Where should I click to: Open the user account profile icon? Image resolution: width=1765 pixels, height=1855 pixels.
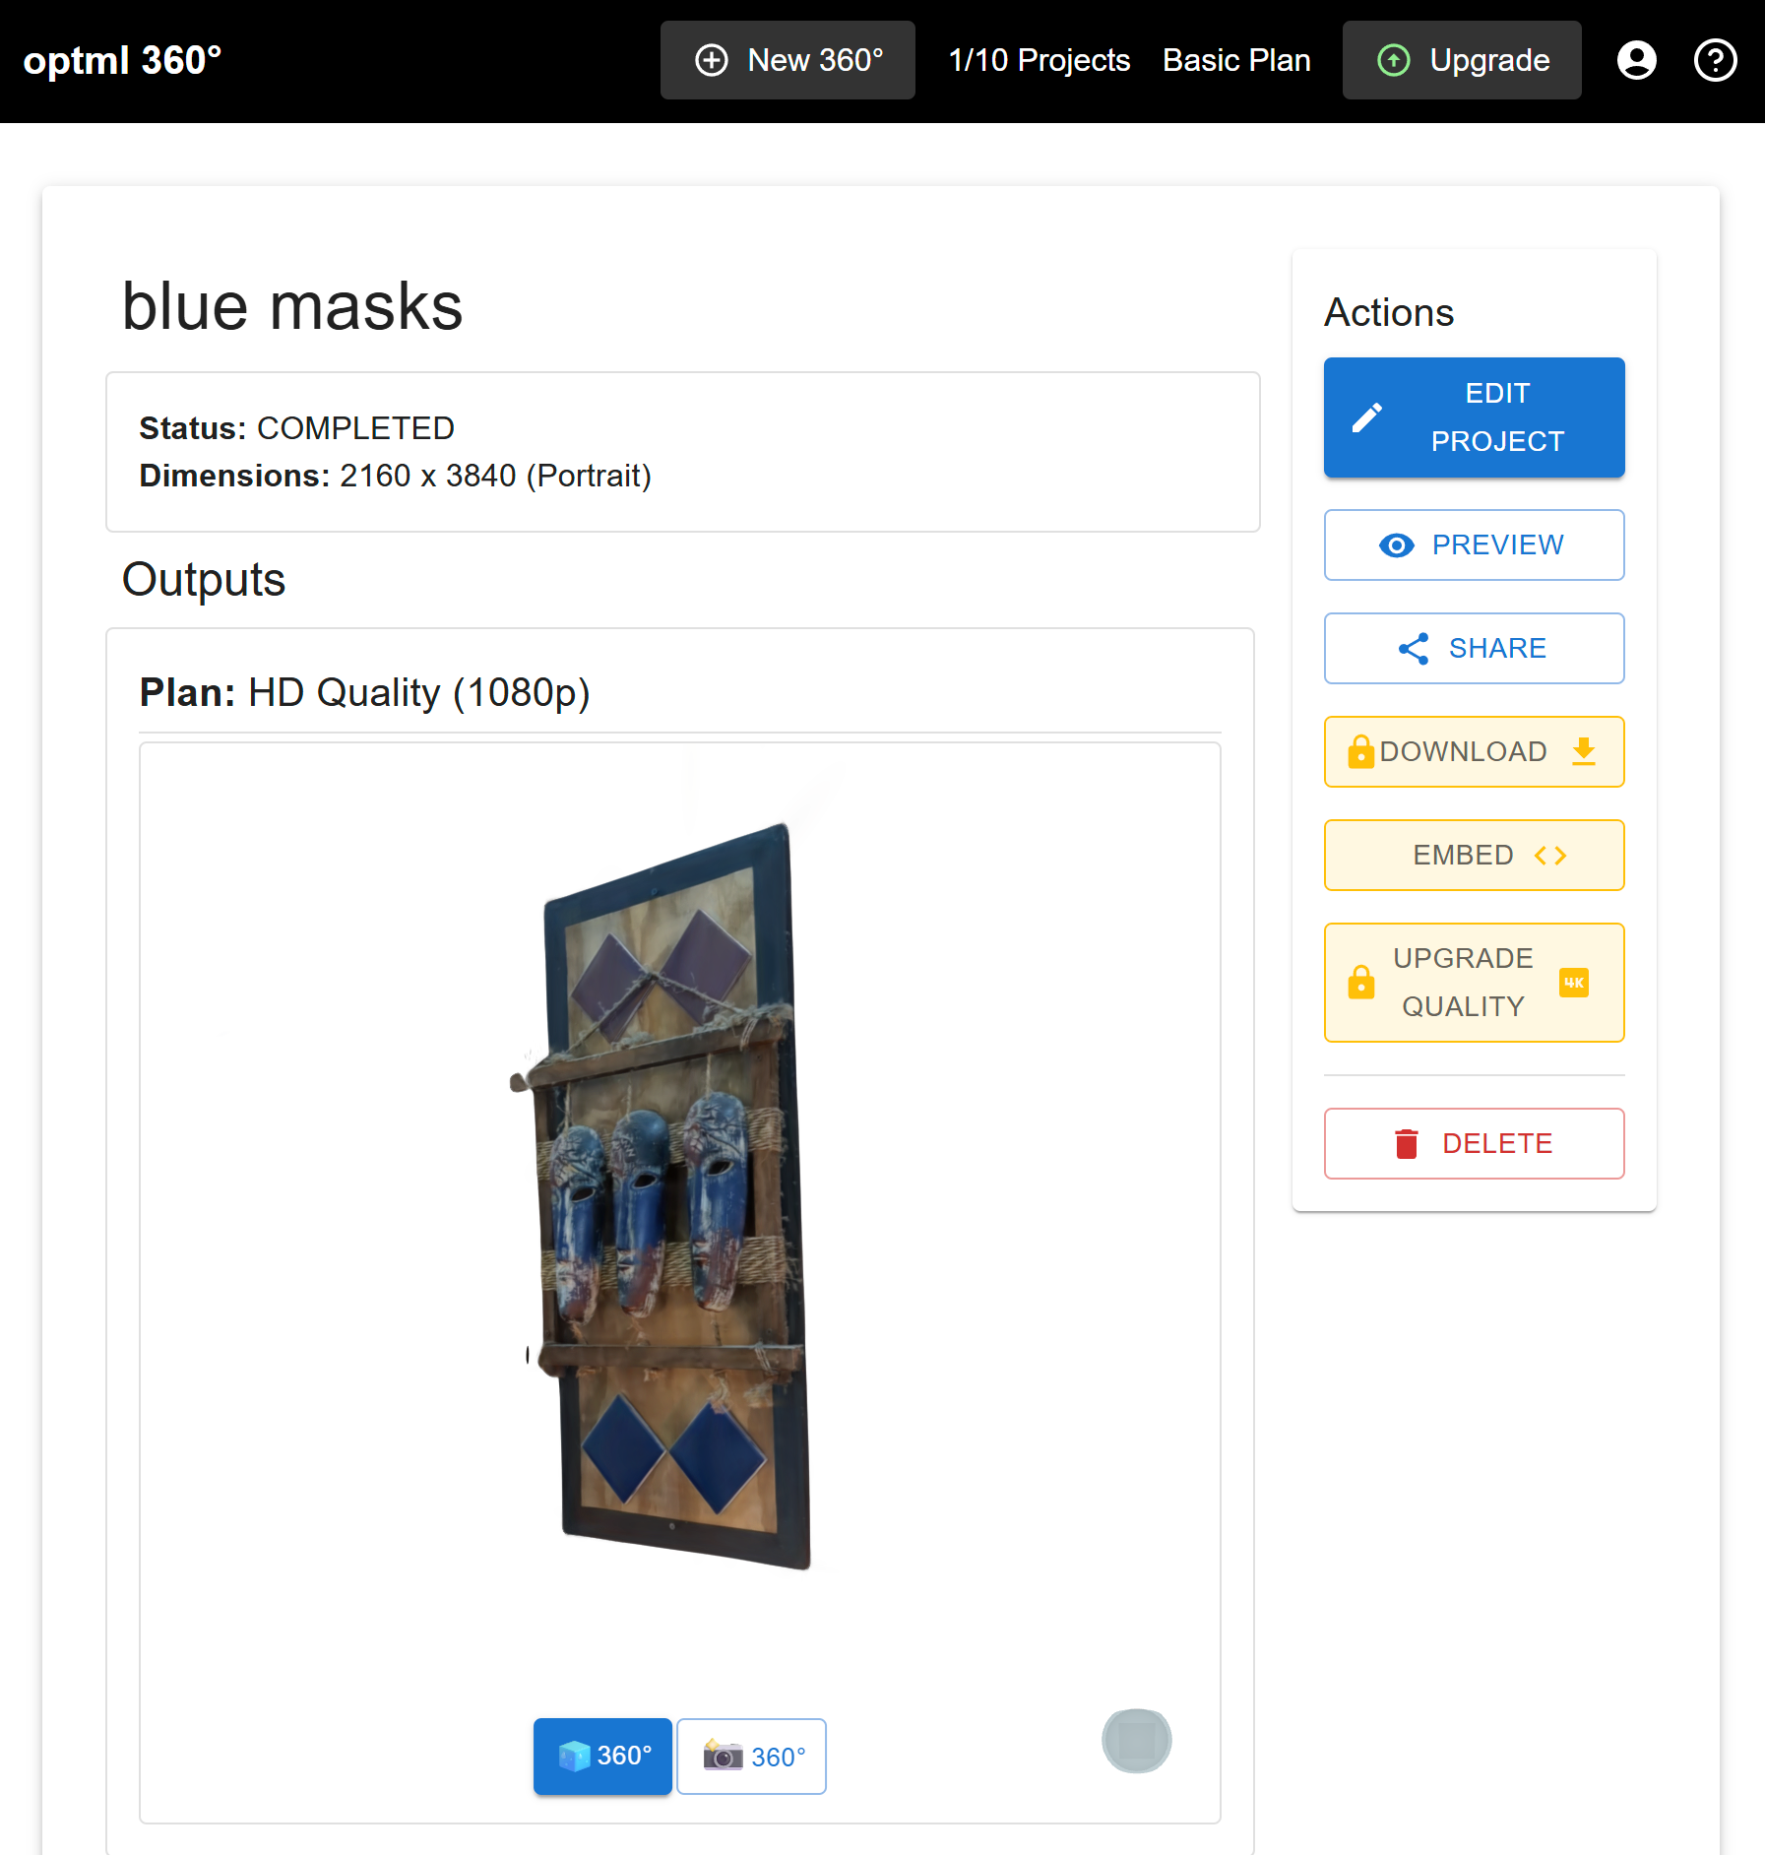pyautogui.click(x=1636, y=60)
